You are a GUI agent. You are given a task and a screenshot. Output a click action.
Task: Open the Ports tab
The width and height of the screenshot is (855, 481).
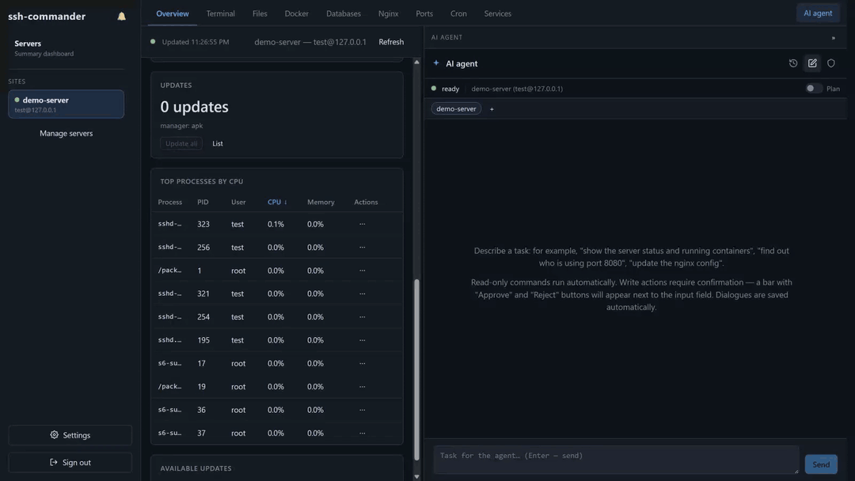(x=424, y=13)
